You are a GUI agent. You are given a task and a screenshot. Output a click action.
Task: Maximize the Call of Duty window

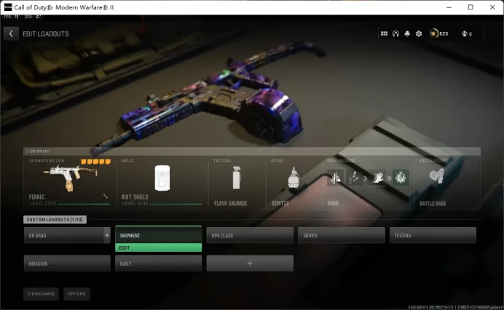pos(470,7)
